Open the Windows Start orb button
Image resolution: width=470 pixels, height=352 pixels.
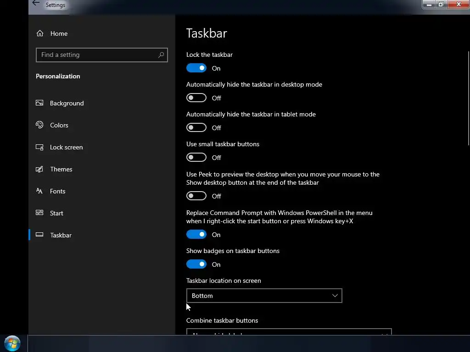[x=12, y=343]
